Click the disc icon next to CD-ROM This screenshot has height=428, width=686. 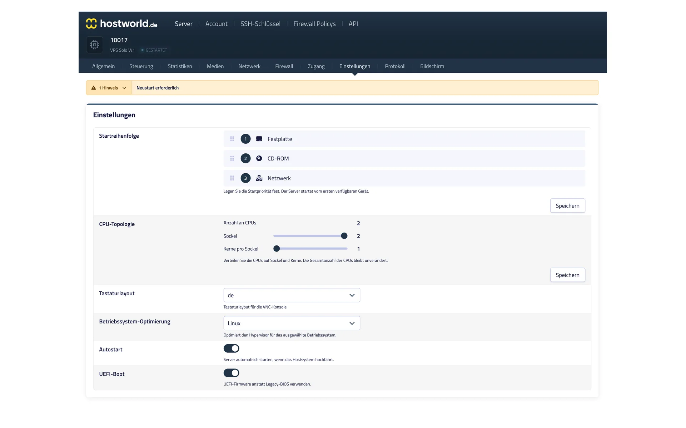click(x=259, y=158)
